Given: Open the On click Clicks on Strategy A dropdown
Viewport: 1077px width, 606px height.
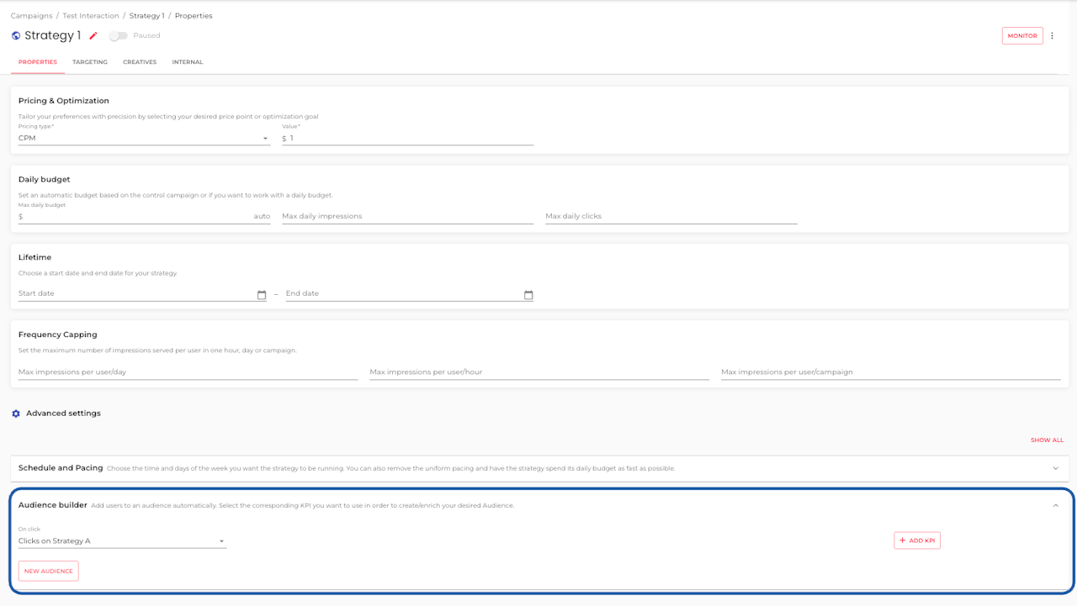Looking at the screenshot, I should 122,541.
